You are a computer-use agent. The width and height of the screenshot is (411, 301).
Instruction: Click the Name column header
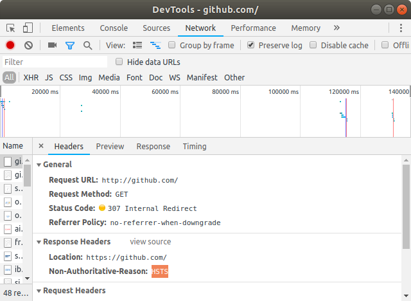pos(13,145)
